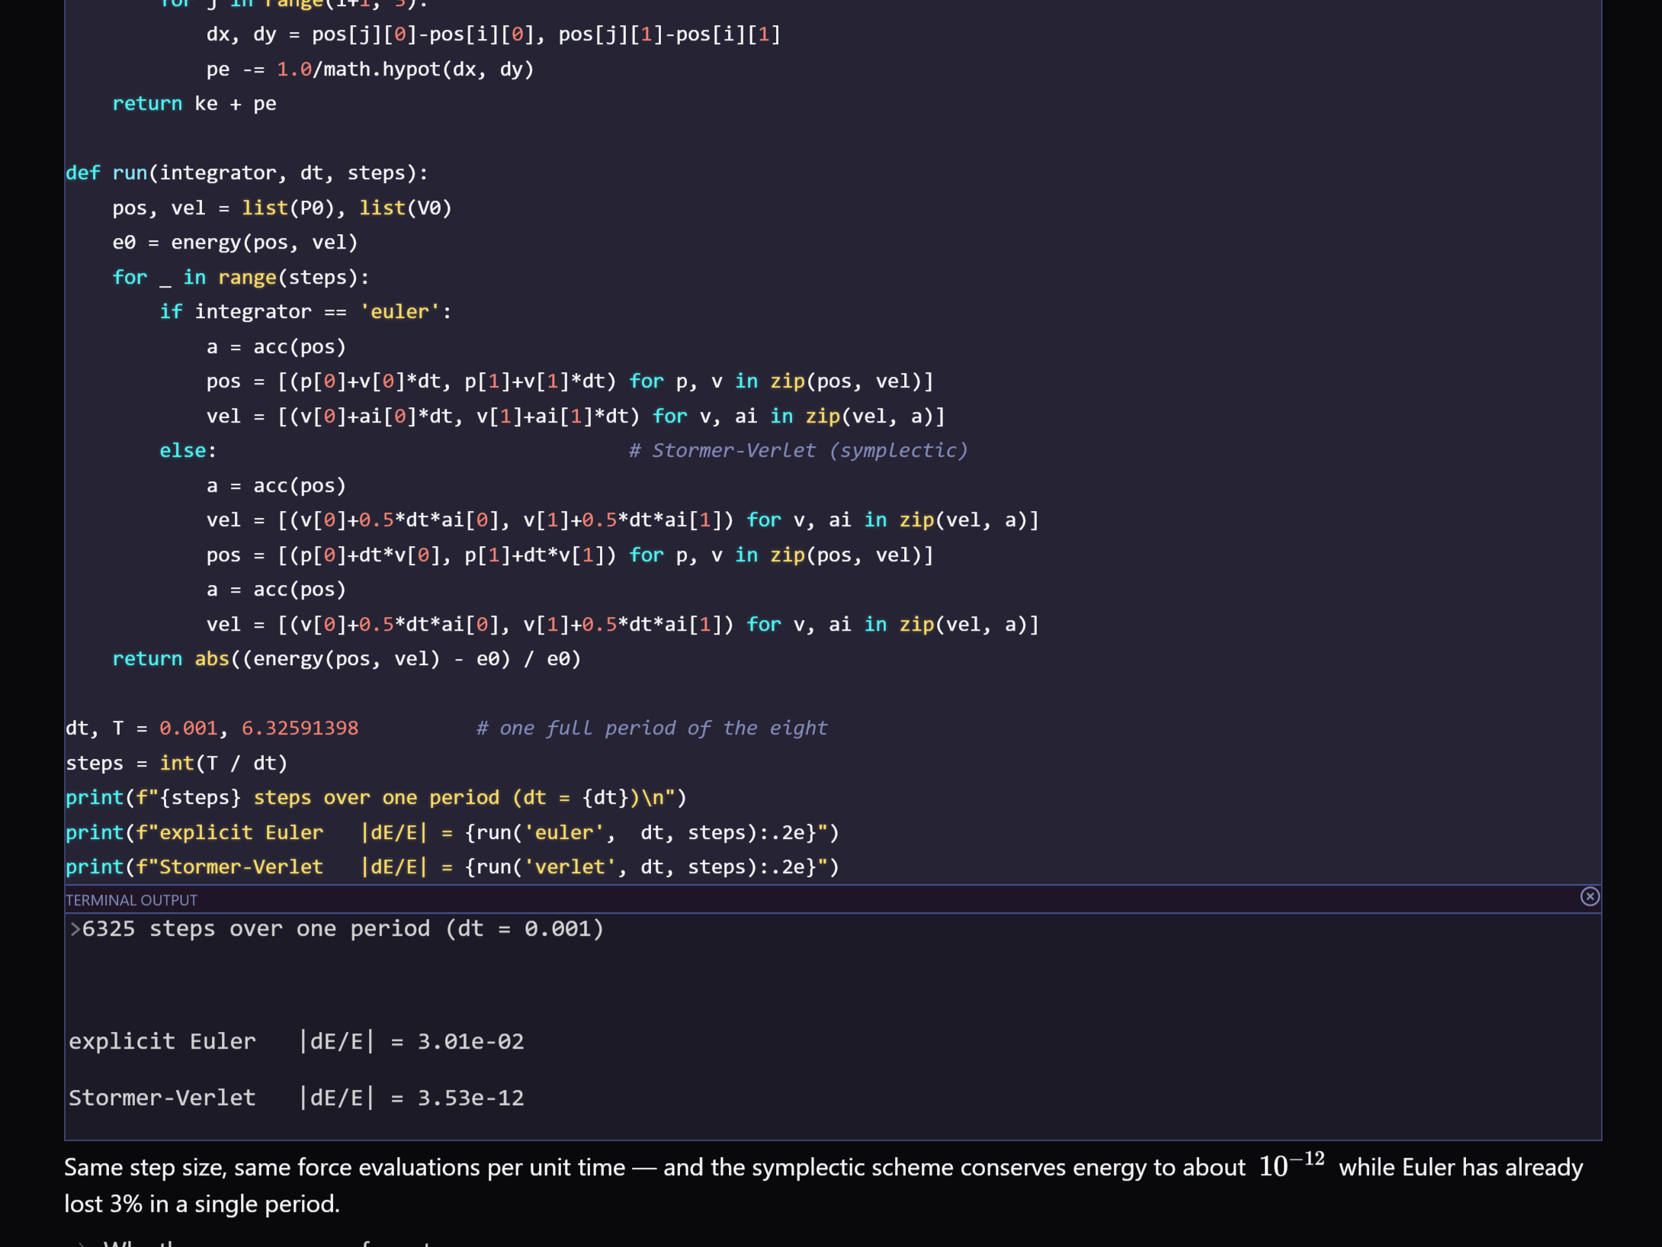Click the 'for _ in range(steps):' line

tap(241, 277)
